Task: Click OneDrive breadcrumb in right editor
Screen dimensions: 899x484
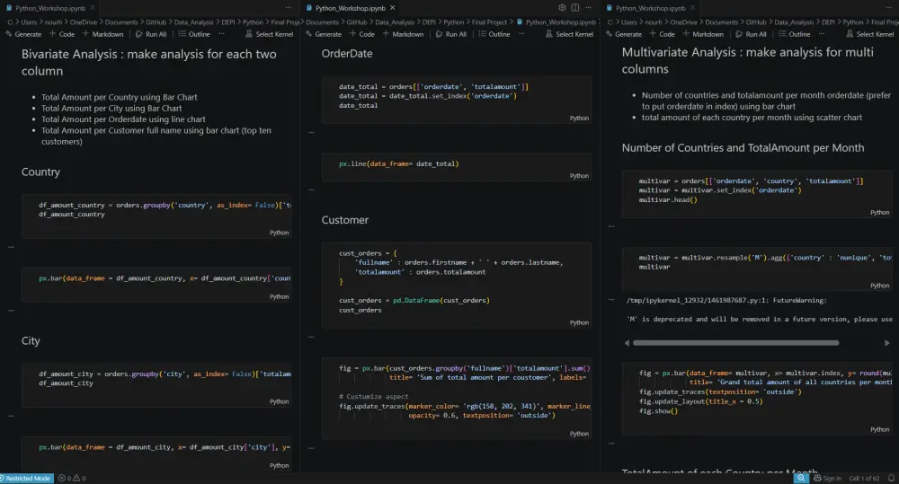Action: click(x=683, y=22)
